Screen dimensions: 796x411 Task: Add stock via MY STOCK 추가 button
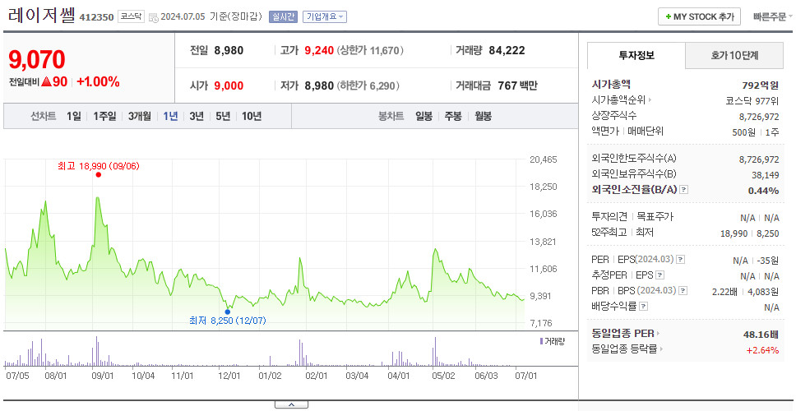(x=700, y=16)
